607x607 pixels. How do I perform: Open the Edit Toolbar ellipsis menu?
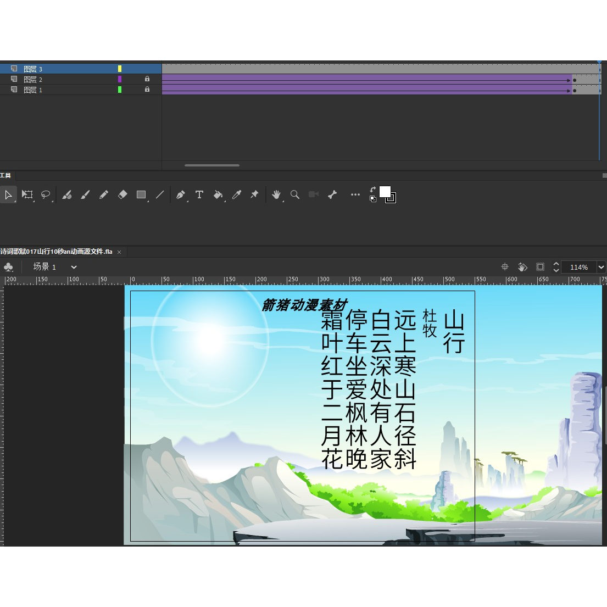pyautogui.click(x=355, y=195)
